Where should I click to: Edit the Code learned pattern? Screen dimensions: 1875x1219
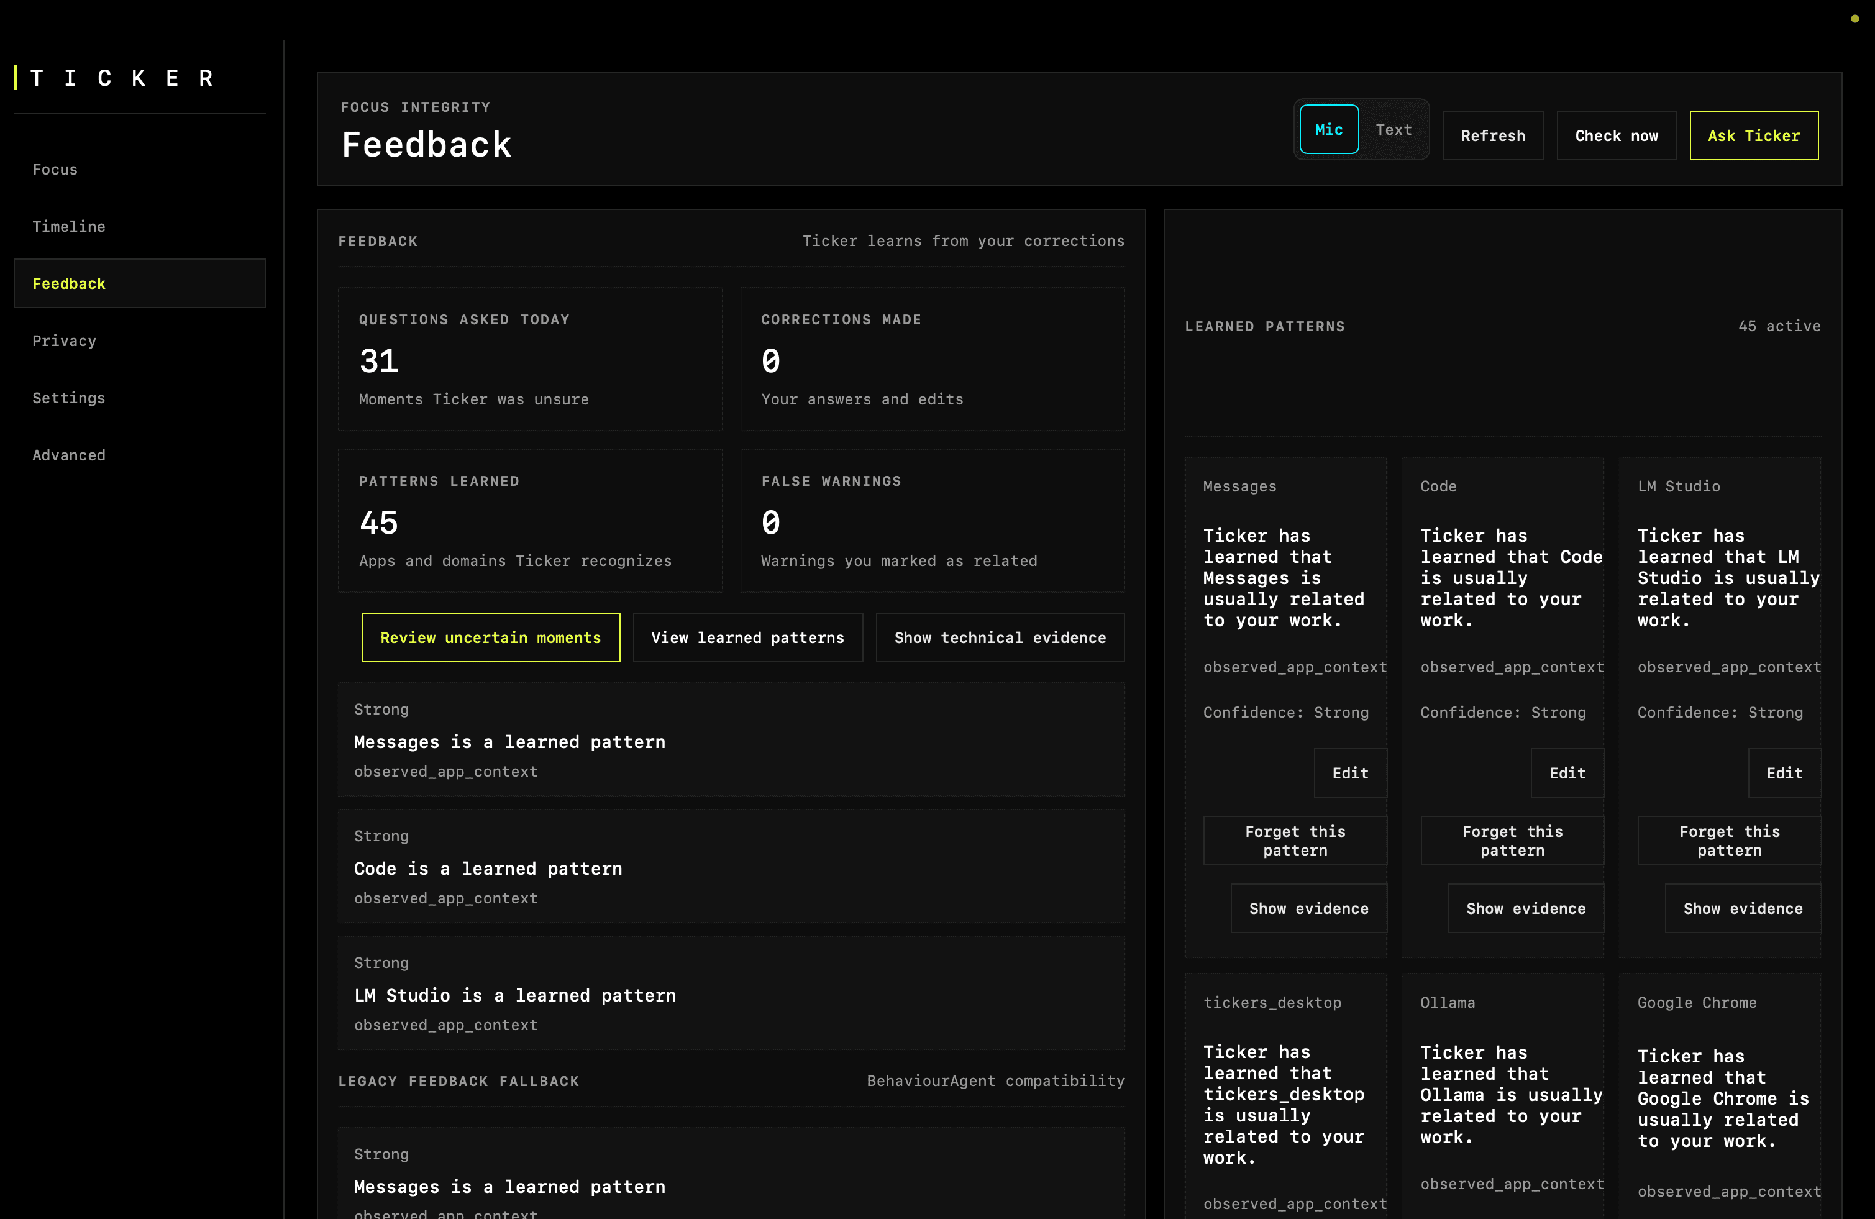(x=1567, y=773)
